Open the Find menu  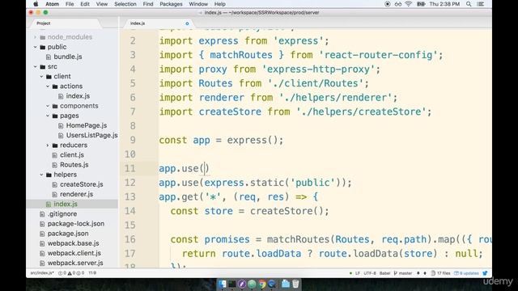[x=148, y=4]
